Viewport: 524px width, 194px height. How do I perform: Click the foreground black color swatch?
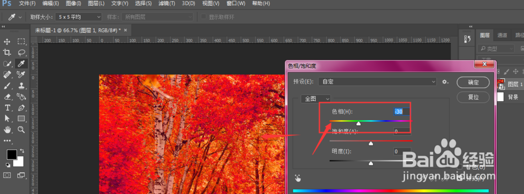pos(12,155)
